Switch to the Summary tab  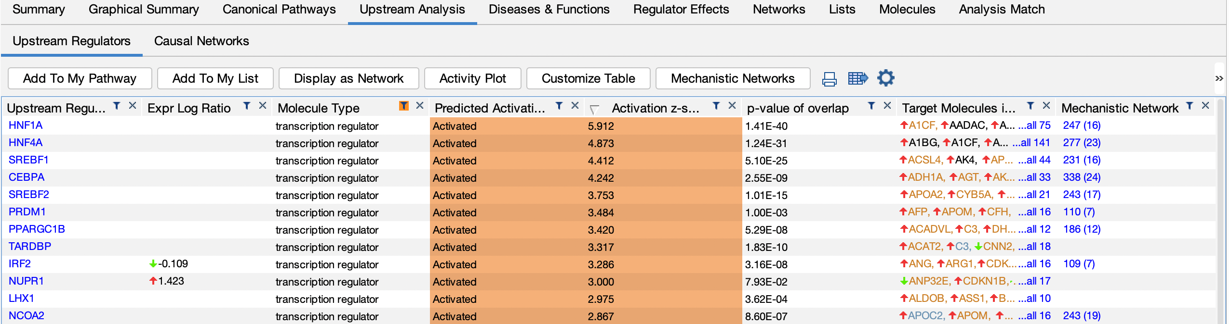tap(39, 10)
